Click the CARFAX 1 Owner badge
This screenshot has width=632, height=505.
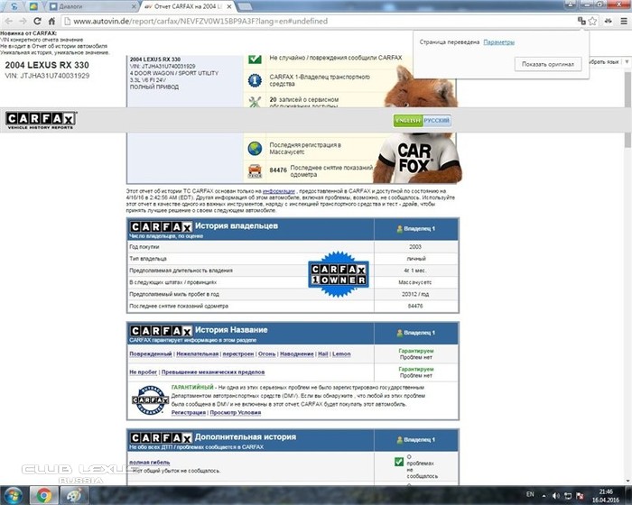coord(339,274)
